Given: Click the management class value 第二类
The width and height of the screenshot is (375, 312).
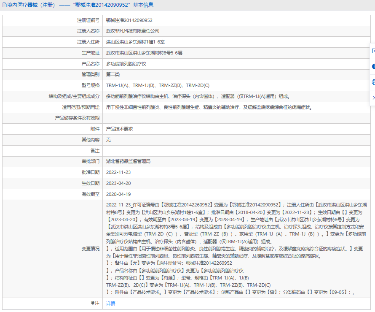Looking at the screenshot, I should coord(112,75).
